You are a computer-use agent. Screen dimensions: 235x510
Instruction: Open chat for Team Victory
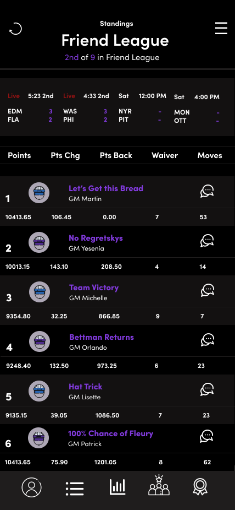point(208,290)
